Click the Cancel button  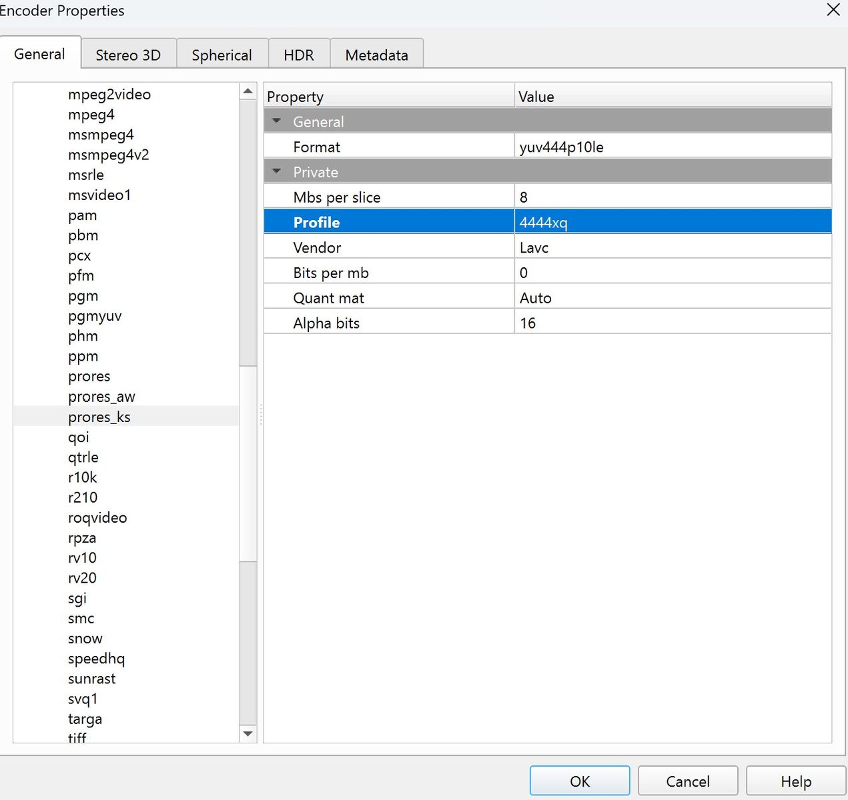pos(687,781)
